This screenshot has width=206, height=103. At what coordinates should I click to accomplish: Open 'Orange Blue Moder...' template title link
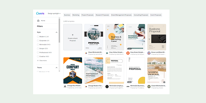(74, 86)
